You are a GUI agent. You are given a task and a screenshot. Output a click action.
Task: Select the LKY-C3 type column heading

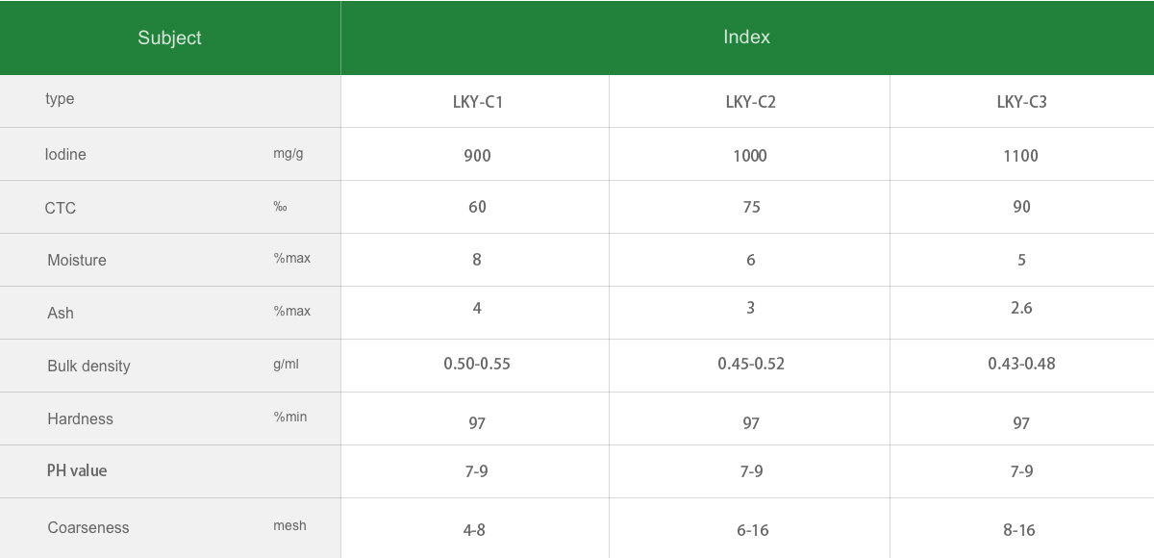(1021, 102)
